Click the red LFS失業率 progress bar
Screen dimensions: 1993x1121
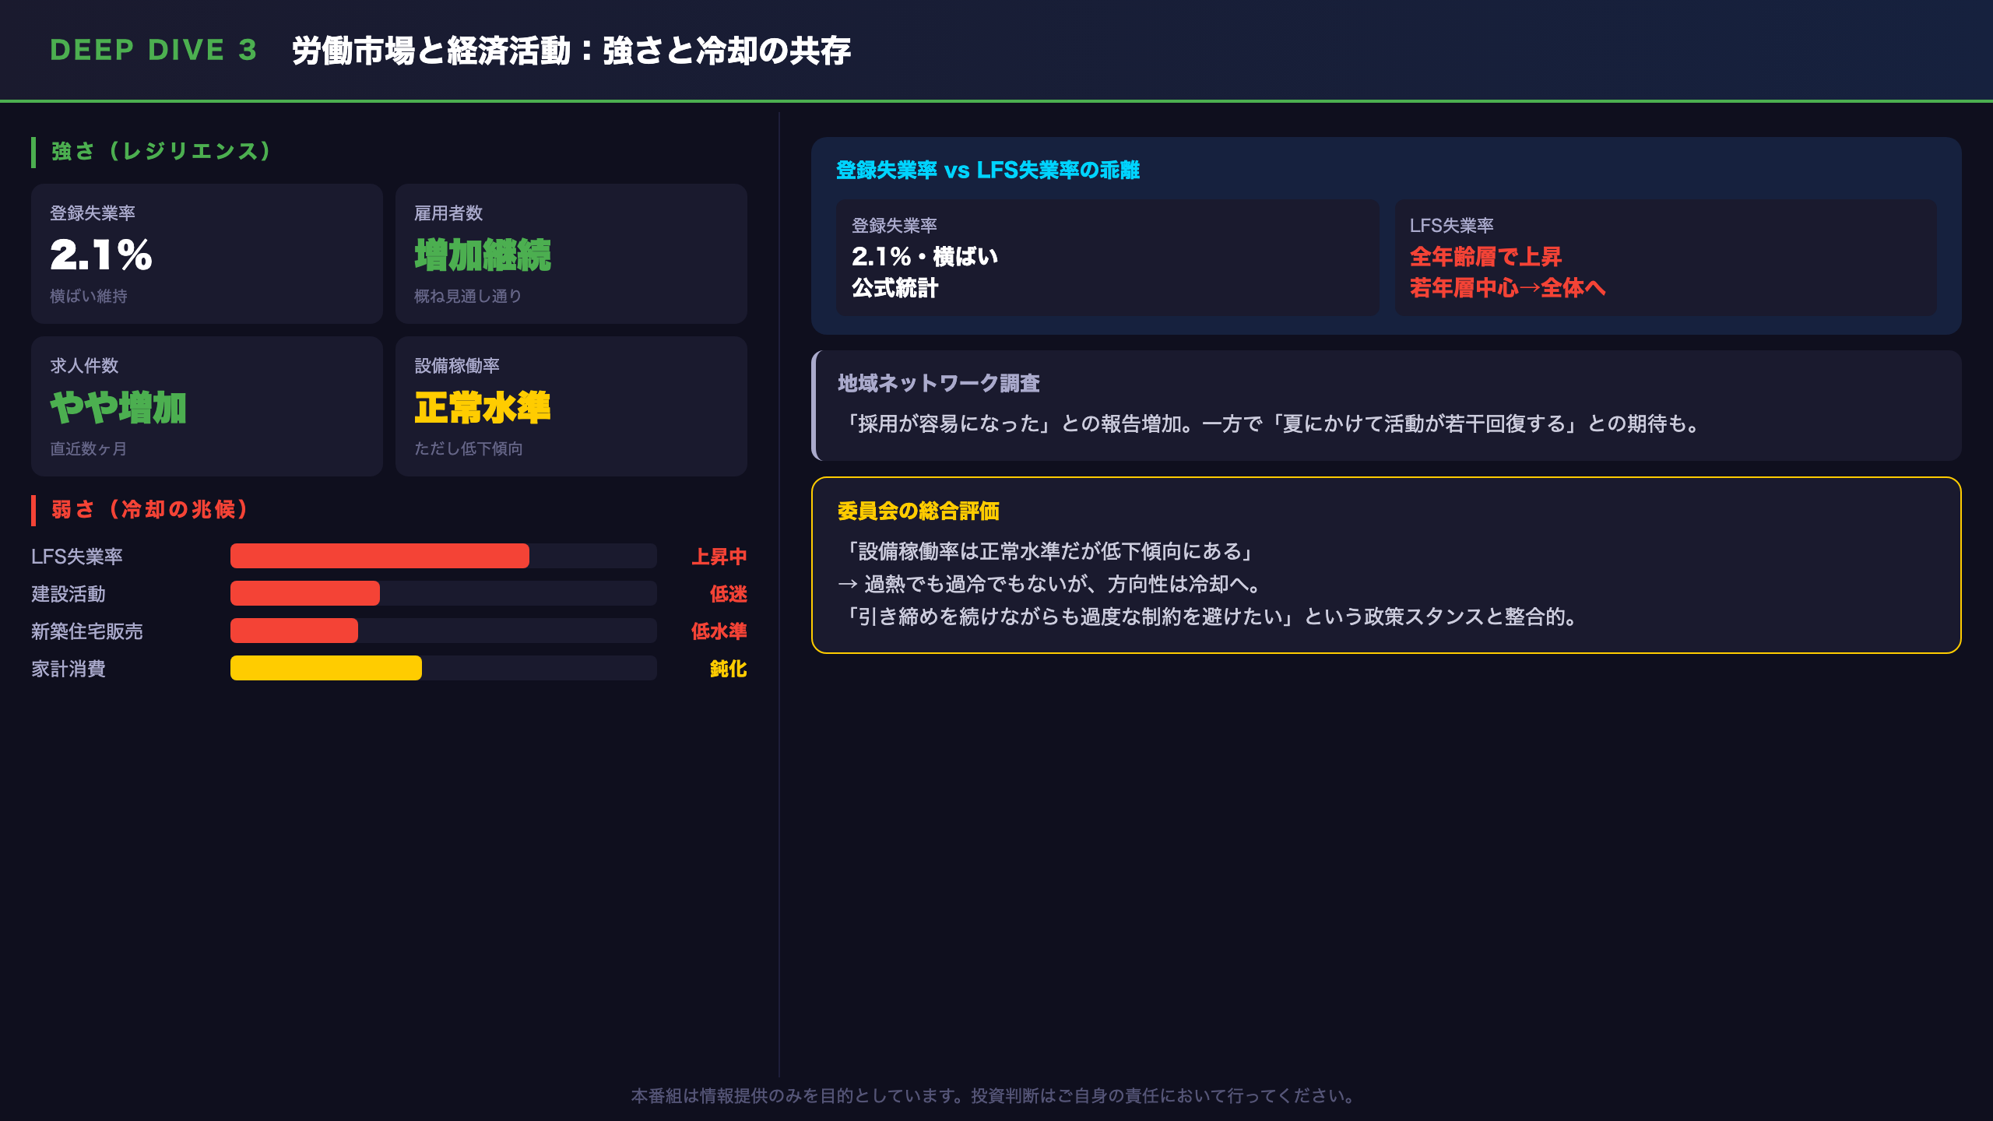(380, 556)
